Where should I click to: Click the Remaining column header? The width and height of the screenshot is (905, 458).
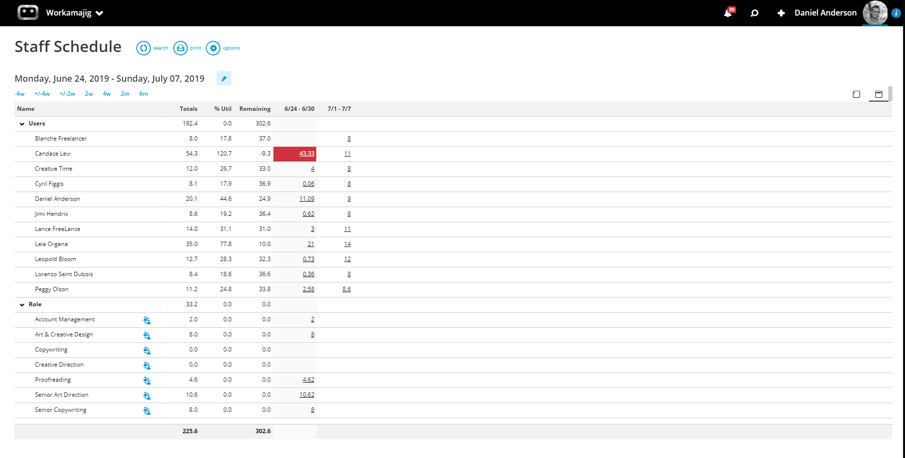click(x=255, y=109)
